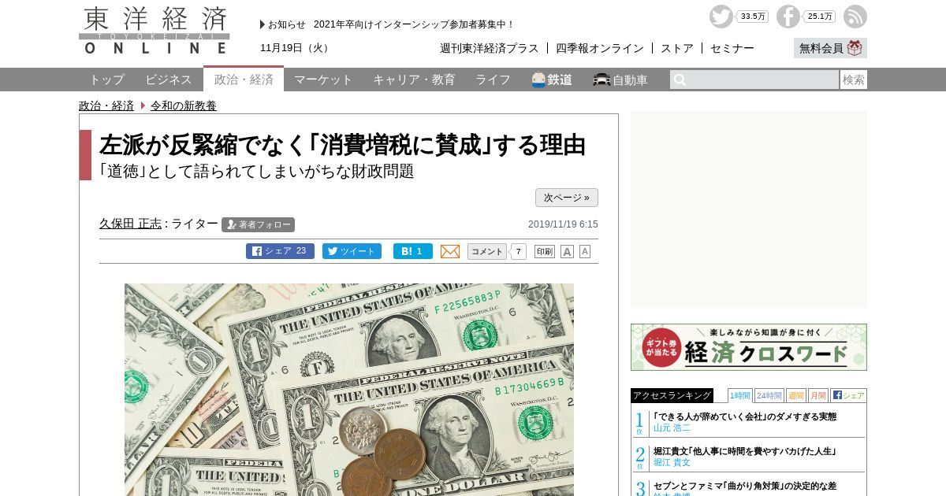Select the larger font size A icon

pos(567,251)
